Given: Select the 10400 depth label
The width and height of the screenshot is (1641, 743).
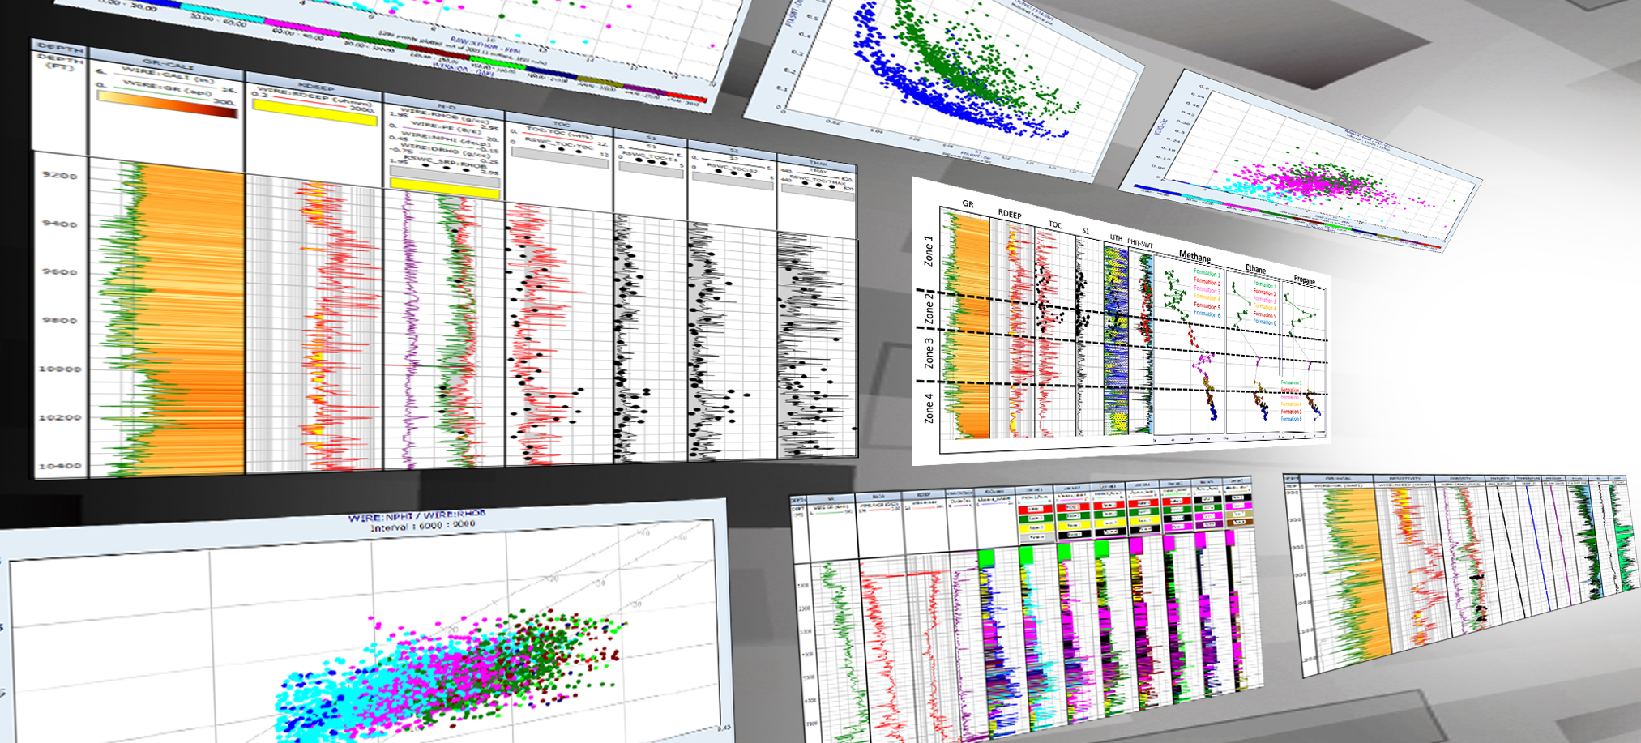Looking at the screenshot, I should [61, 467].
